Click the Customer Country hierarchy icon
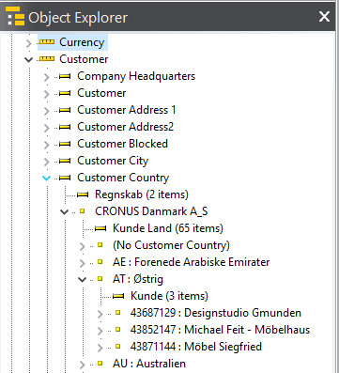339x373 pixels. pyautogui.click(x=65, y=178)
